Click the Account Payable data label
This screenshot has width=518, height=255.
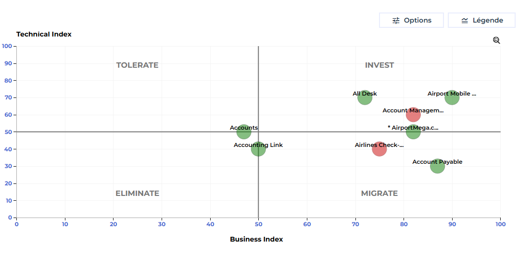click(437, 162)
